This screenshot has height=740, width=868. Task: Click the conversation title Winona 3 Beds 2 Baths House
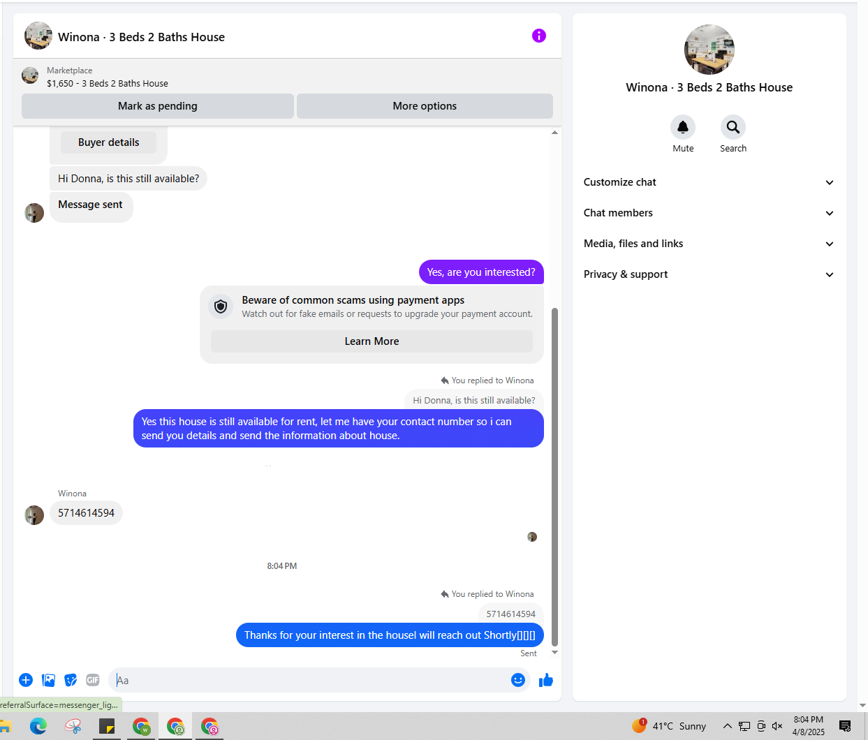141,37
